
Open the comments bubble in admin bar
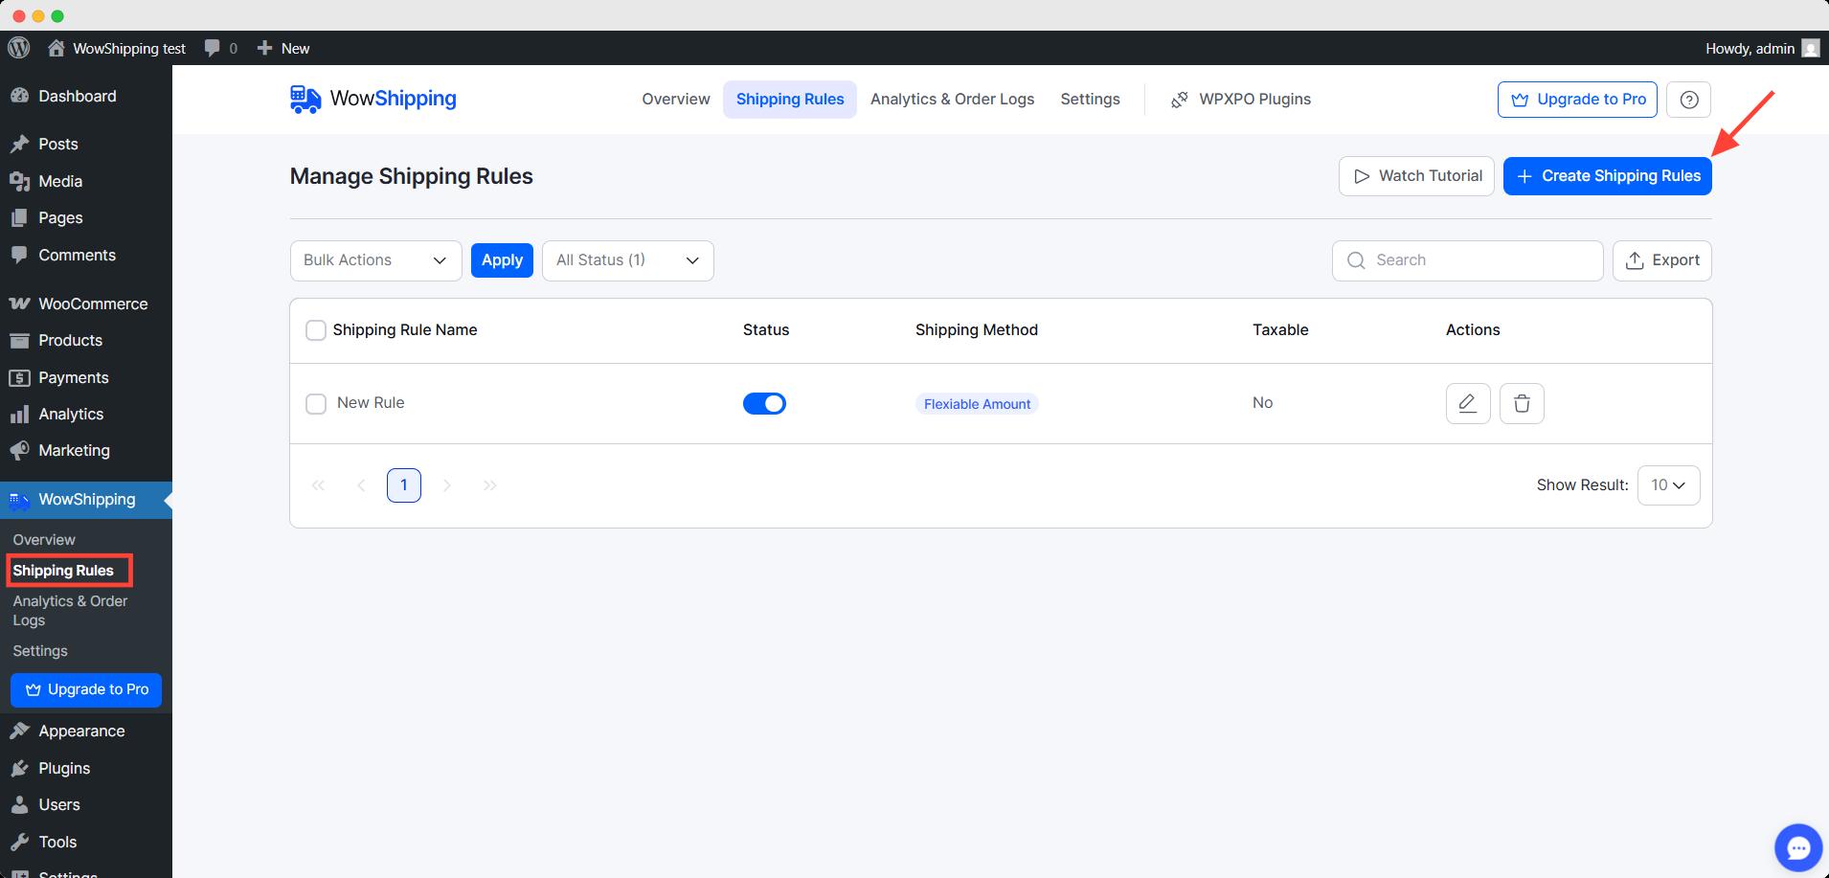click(x=220, y=48)
